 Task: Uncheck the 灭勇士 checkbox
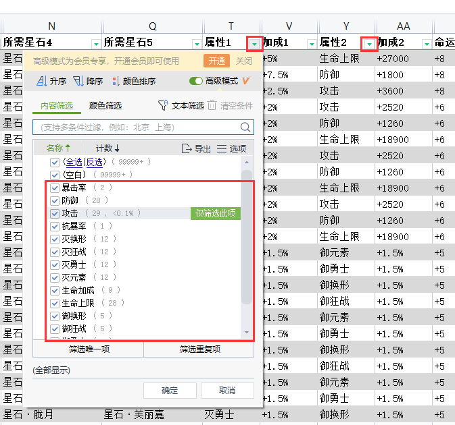(55, 265)
